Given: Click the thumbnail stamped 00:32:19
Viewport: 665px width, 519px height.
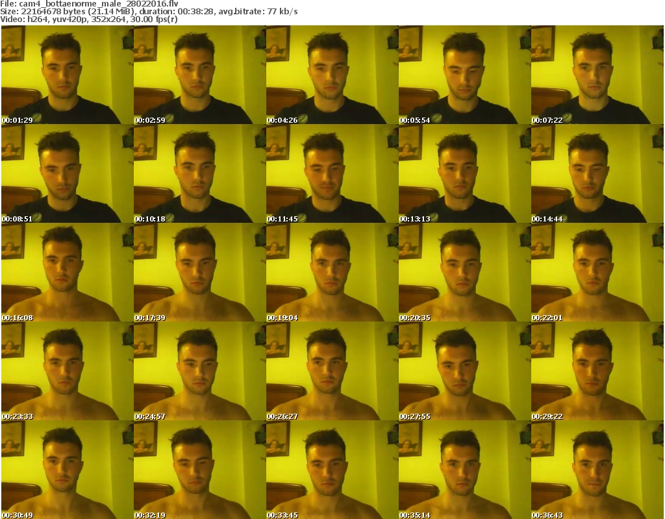Looking at the screenshot, I should (x=200, y=470).
